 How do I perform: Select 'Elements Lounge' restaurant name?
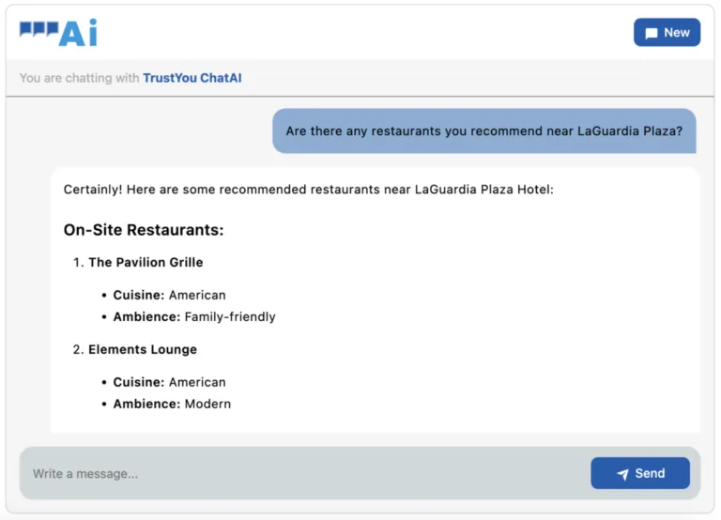[143, 349]
